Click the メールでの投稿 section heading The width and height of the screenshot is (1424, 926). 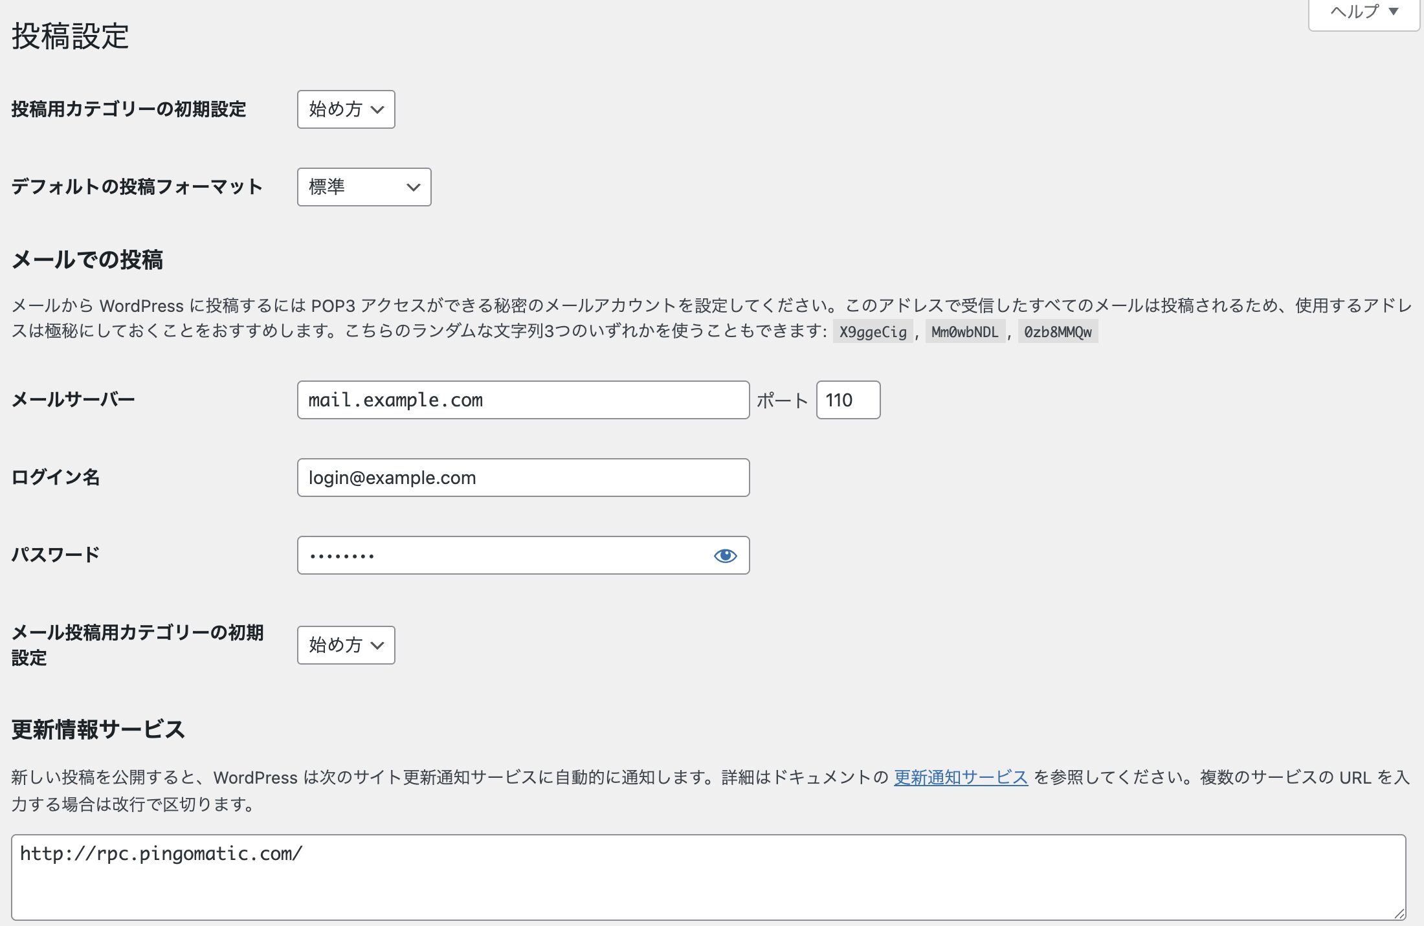point(87,260)
